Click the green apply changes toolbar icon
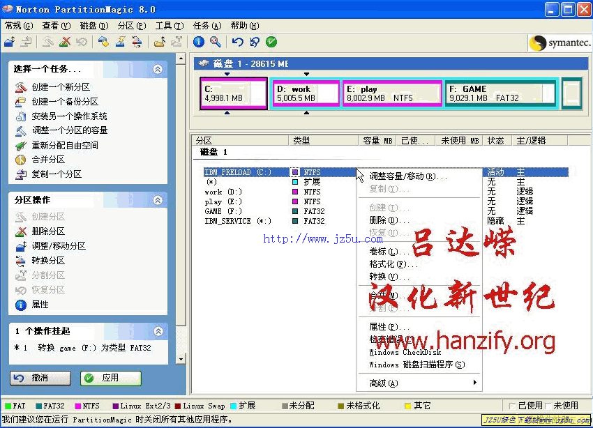Screen dimensions: 593x428 (271, 42)
